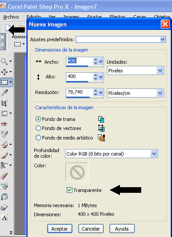Select the Straighten tool

click(x=4, y=114)
